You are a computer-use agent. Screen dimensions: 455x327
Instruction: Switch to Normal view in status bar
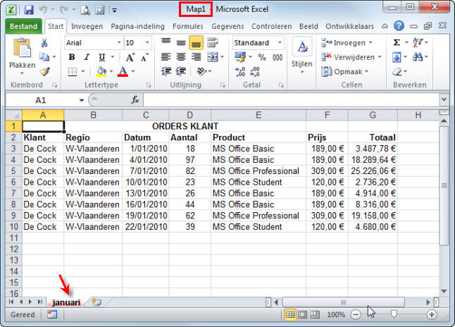(290, 314)
